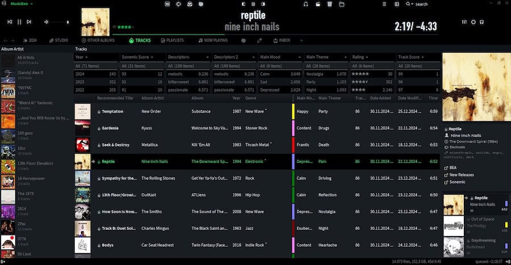Navigate back with the left arrow
The height and width of the screenshot is (265, 511).
[6, 41]
